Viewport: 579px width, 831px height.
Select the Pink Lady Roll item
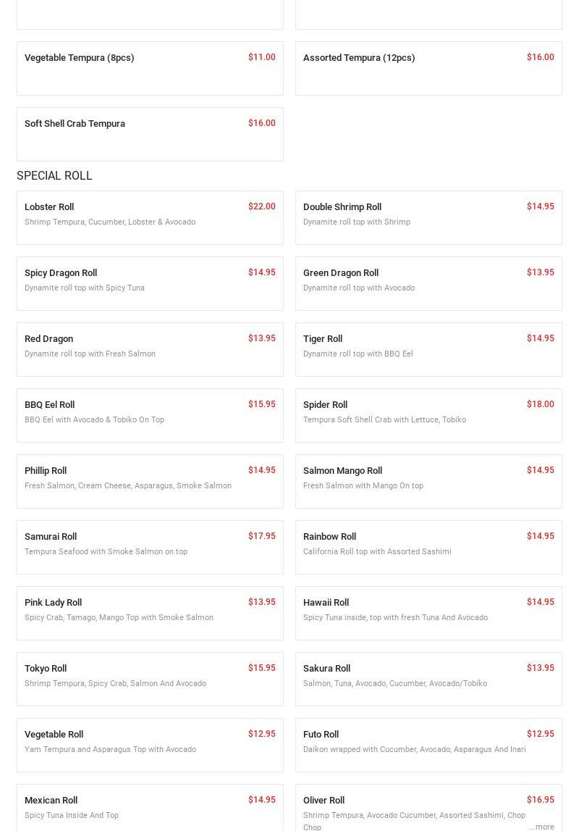point(150,613)
